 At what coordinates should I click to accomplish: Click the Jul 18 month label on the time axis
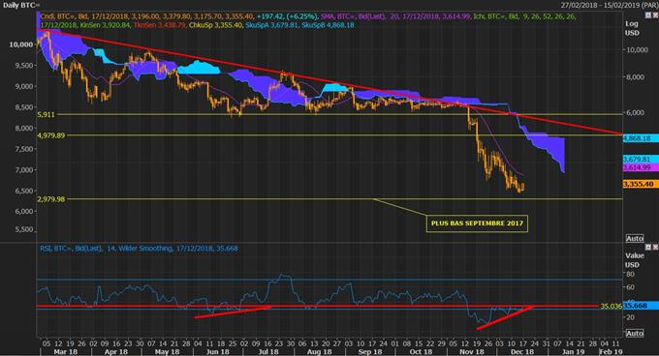pyautogui.click(x=268, y=351)
